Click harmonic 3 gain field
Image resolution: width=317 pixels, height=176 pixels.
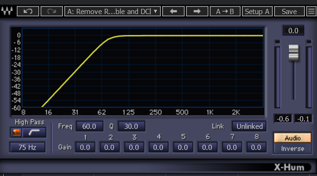coord(134,147)
